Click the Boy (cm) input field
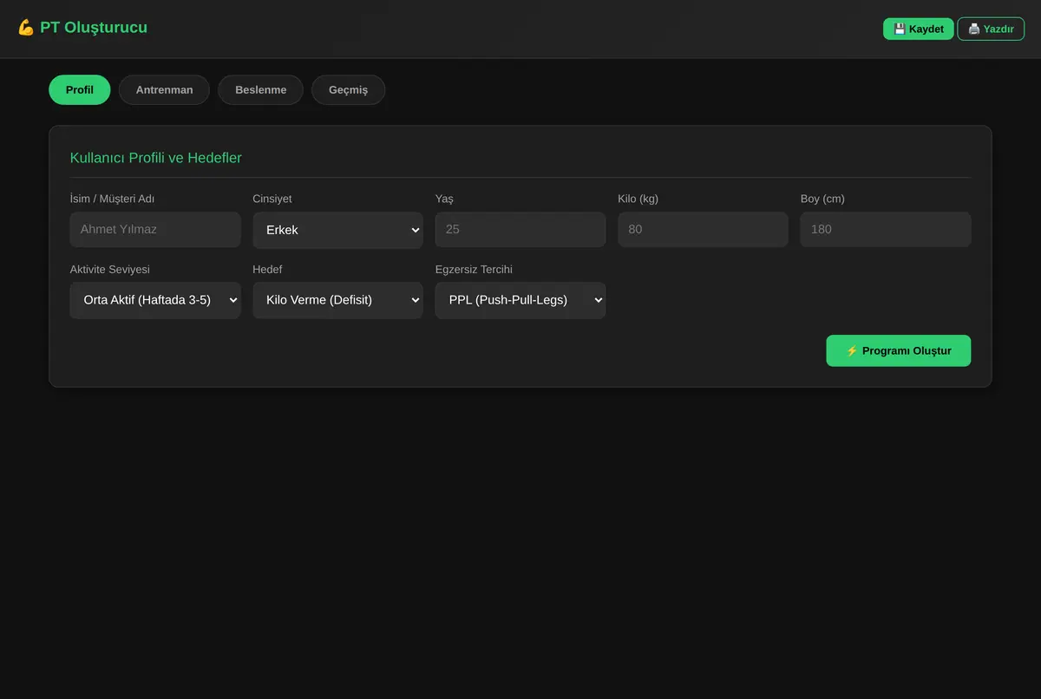Image resolution: width=1041 pixels, height=699 pixels. coord(886,230)
